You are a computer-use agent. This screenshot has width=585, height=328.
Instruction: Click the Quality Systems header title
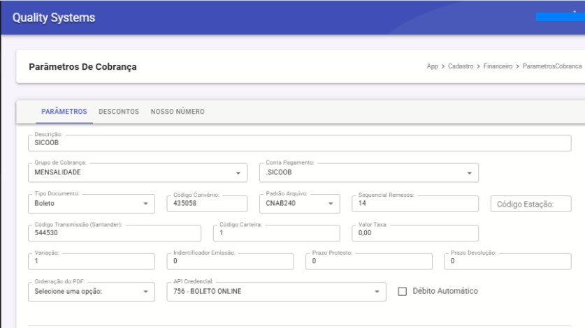click(58, 16)
